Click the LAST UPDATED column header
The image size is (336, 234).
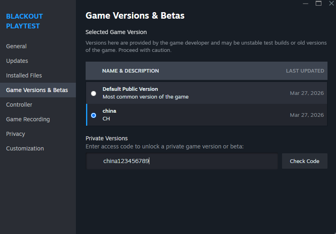(305, 71)
